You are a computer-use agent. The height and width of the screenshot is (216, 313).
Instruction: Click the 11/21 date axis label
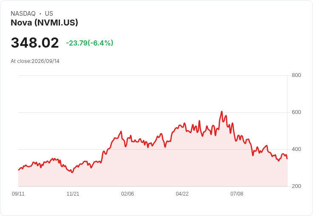point(73,193)
